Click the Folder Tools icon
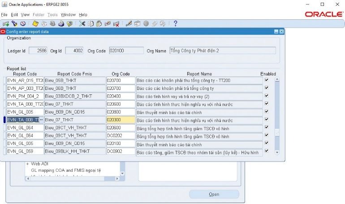 point(163,24)
